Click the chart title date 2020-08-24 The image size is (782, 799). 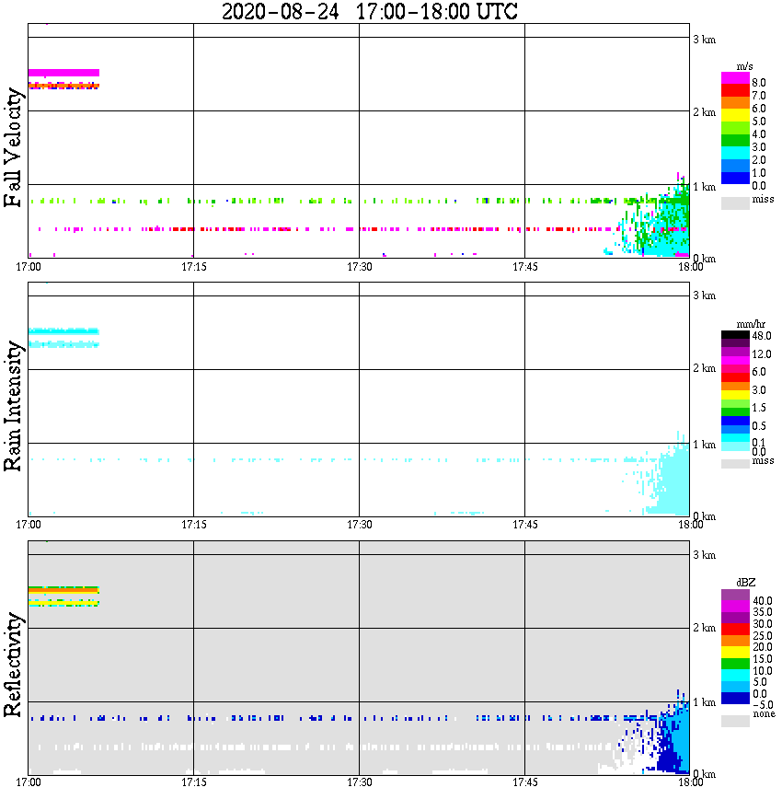point(281,11)
